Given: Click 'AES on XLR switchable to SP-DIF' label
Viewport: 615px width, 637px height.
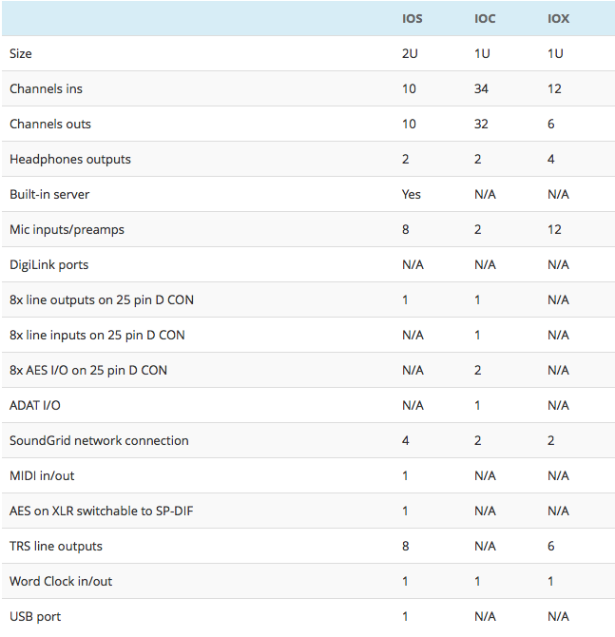Looking at the screenshot, I should click(102, 512).
